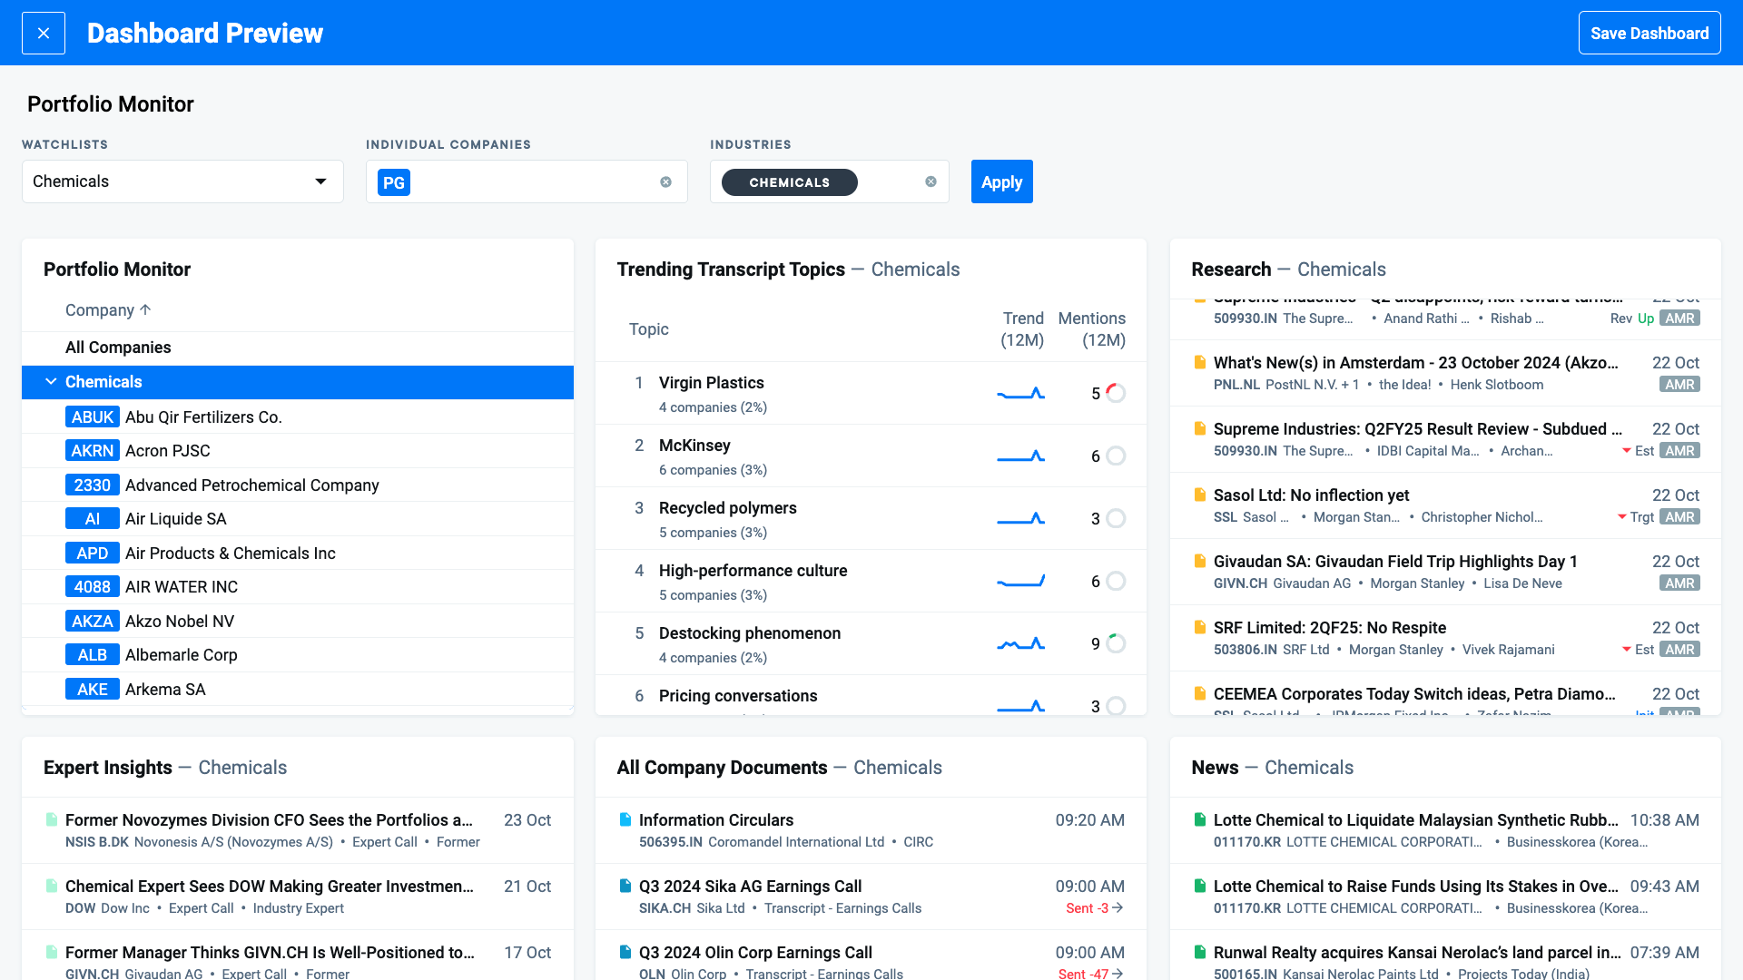The width and height of the screenshot is (1743, 980).
Task: Clear the Individual Companies field
Action: point(665,182)
